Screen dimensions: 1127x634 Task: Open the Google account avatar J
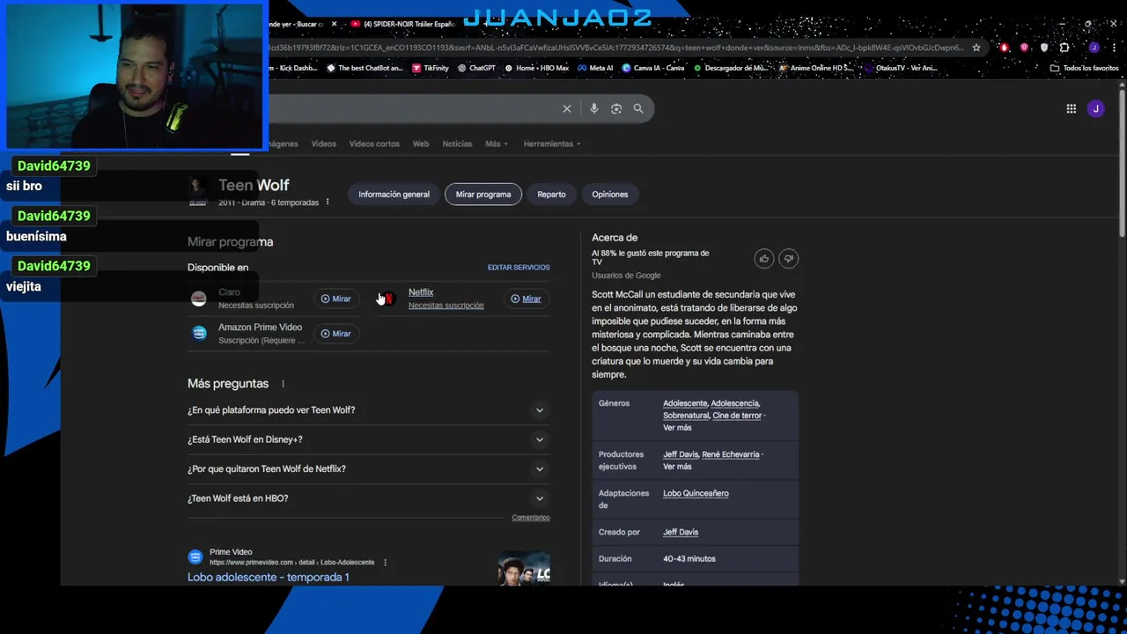[x=1096, y=108]
